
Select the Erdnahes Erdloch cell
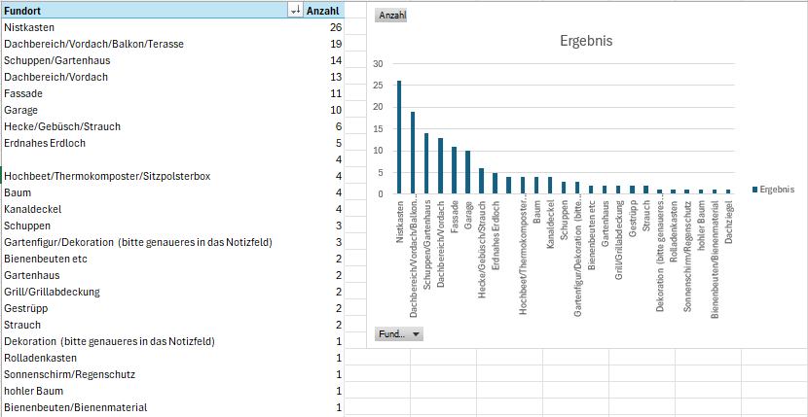tap(153, 143)
